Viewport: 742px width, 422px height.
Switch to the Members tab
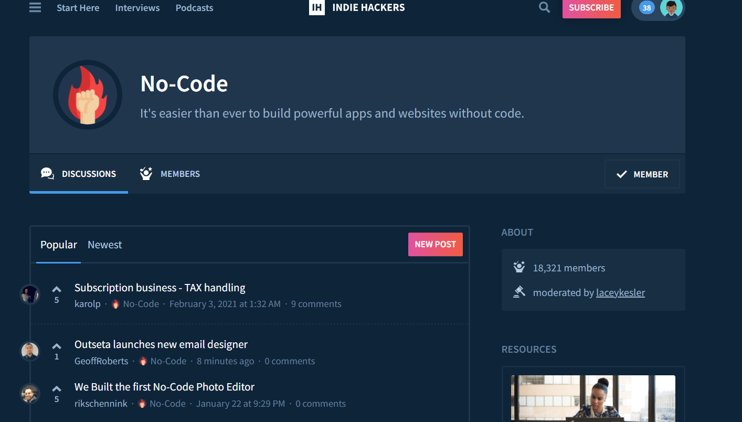tap(170, 174)
